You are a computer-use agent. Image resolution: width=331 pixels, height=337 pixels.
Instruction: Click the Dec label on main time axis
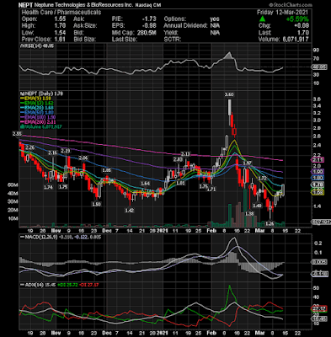click(106, 231)
